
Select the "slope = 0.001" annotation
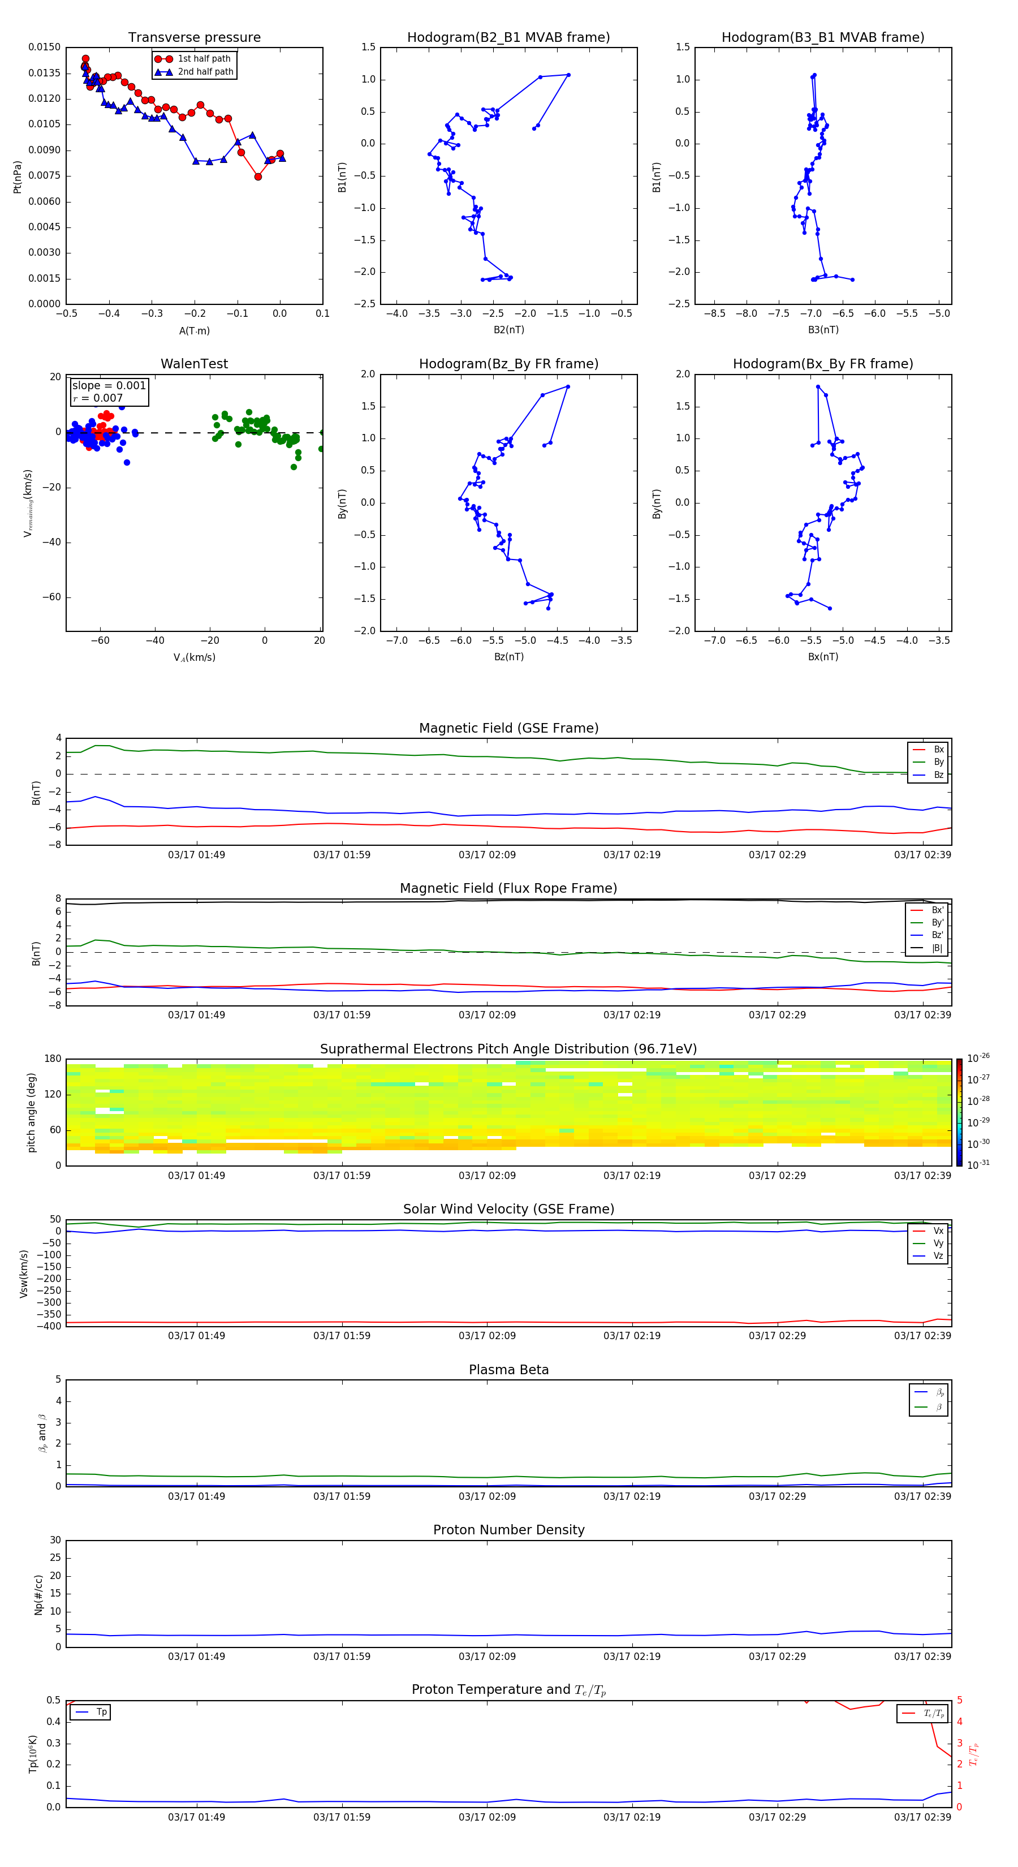109,386
